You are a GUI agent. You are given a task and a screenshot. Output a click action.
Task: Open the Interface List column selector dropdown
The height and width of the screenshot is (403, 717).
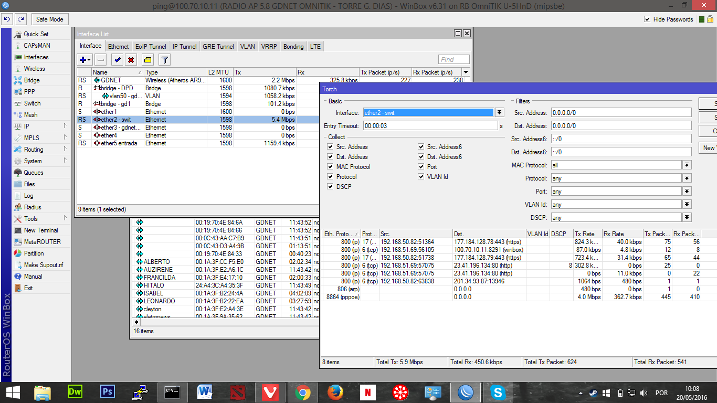click(x=466, y=72)
